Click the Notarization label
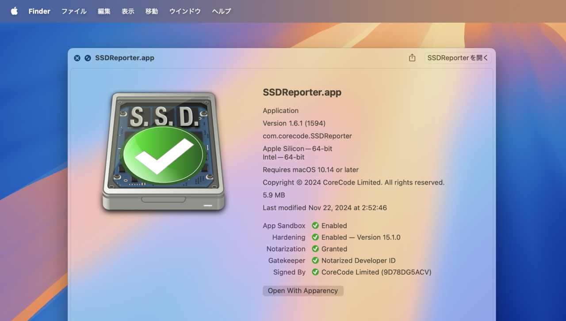This screenshot has height=321, width=566. (286, 249)
